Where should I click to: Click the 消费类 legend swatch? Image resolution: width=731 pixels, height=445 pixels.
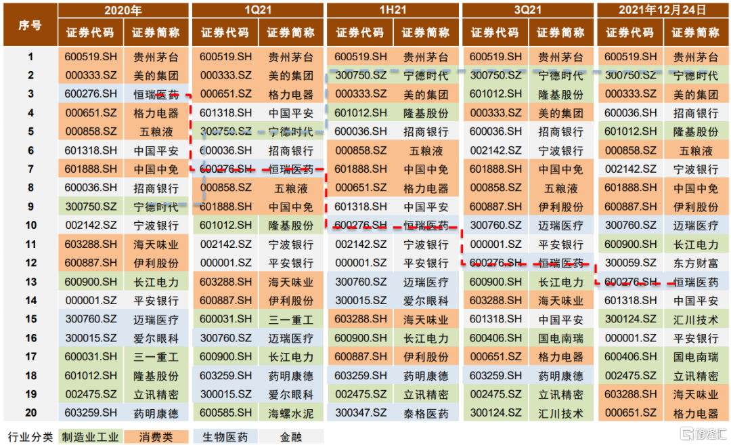click(156, 437)
